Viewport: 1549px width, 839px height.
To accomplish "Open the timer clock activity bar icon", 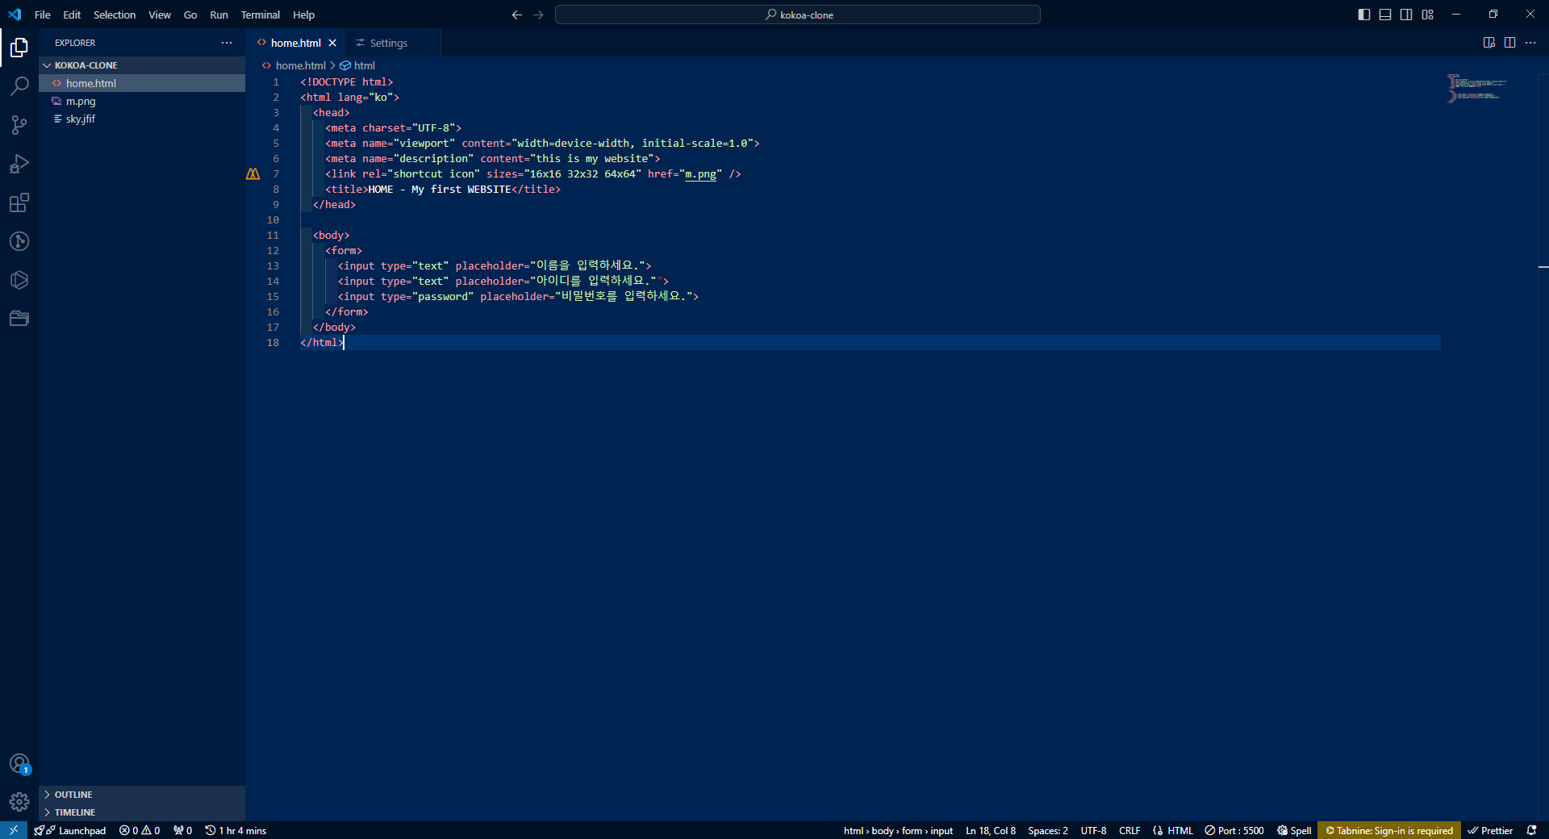I will click(19, 241).
